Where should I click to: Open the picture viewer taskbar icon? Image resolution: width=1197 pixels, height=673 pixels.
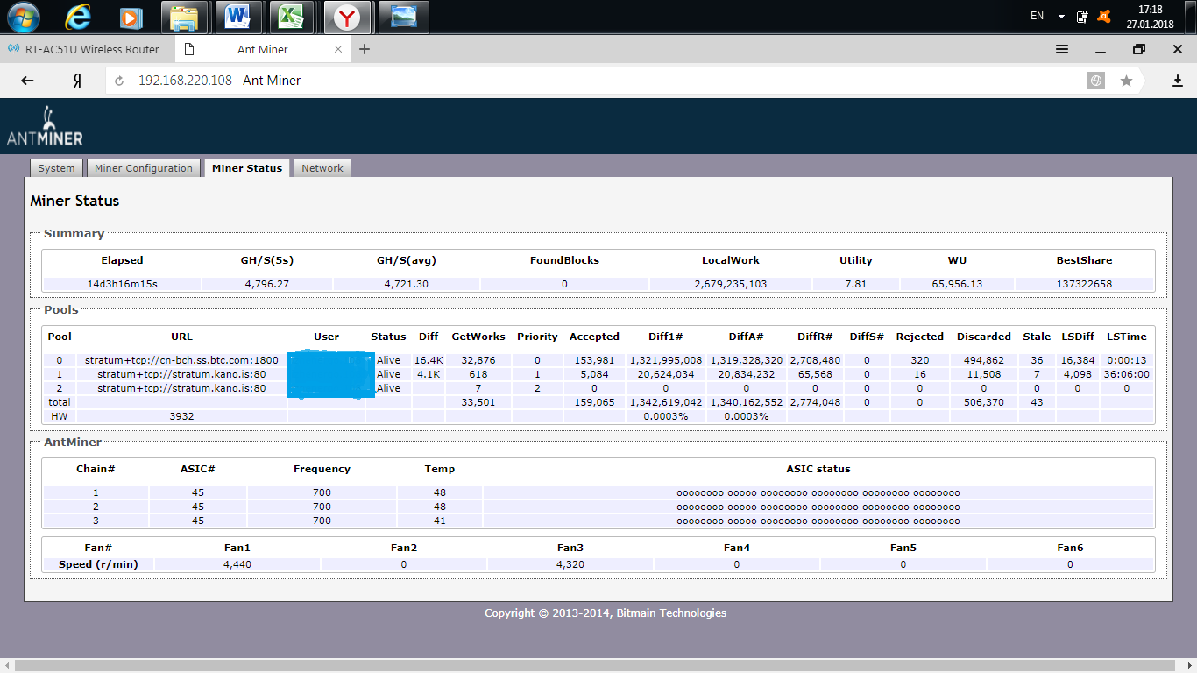coord(403,16)
